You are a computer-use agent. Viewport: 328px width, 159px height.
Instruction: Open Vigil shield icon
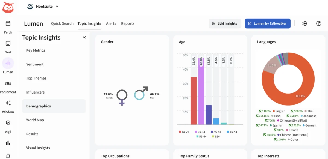tap(8, 123)
